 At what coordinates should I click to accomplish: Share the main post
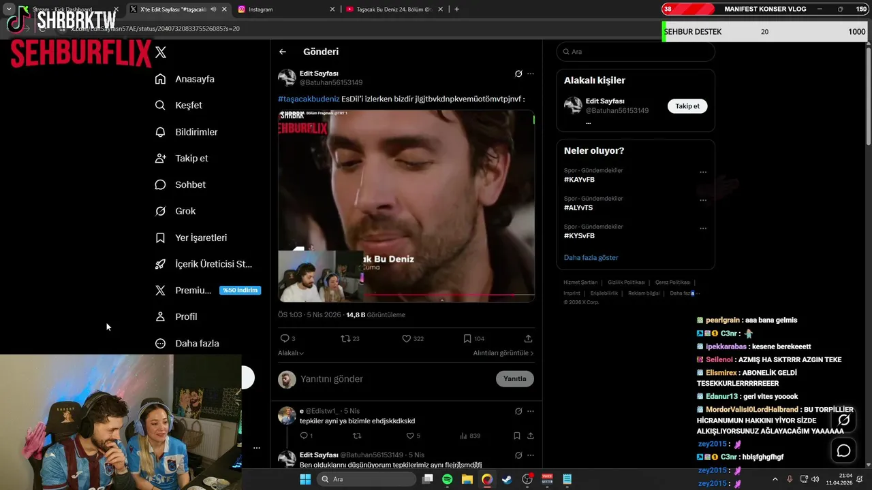pos(528,338)
